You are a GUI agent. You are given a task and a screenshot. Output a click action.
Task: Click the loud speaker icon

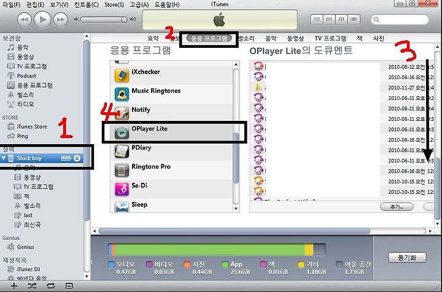133,20
